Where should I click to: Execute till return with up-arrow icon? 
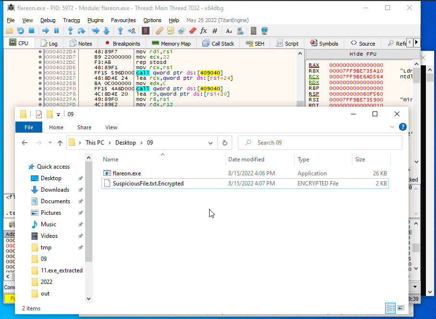[x=120, y=31]
